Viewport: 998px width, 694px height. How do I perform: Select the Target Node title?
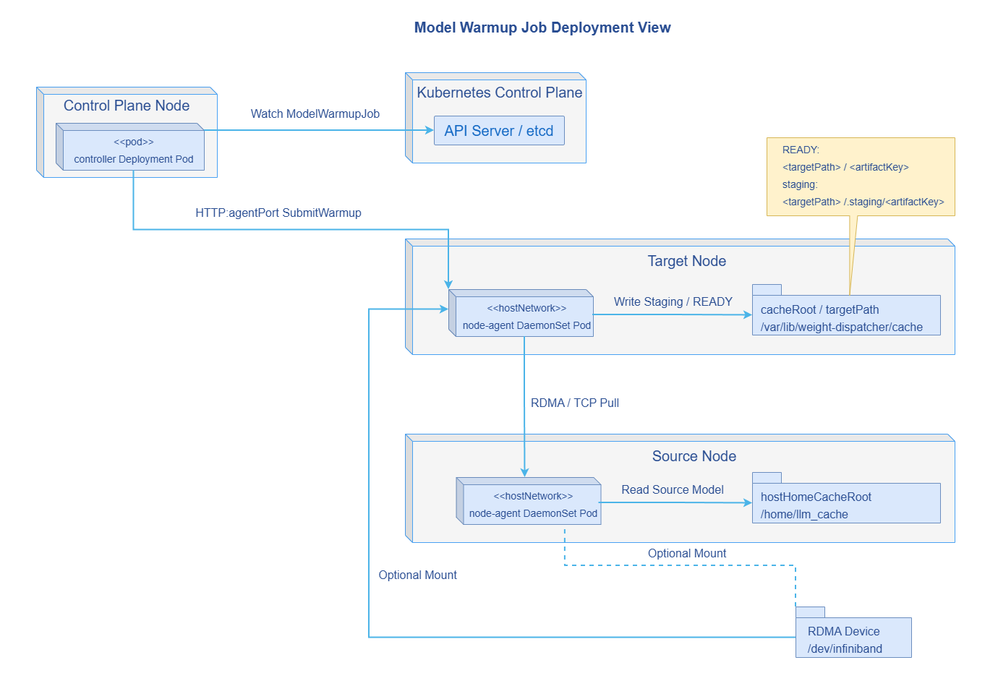click(687, 261)
